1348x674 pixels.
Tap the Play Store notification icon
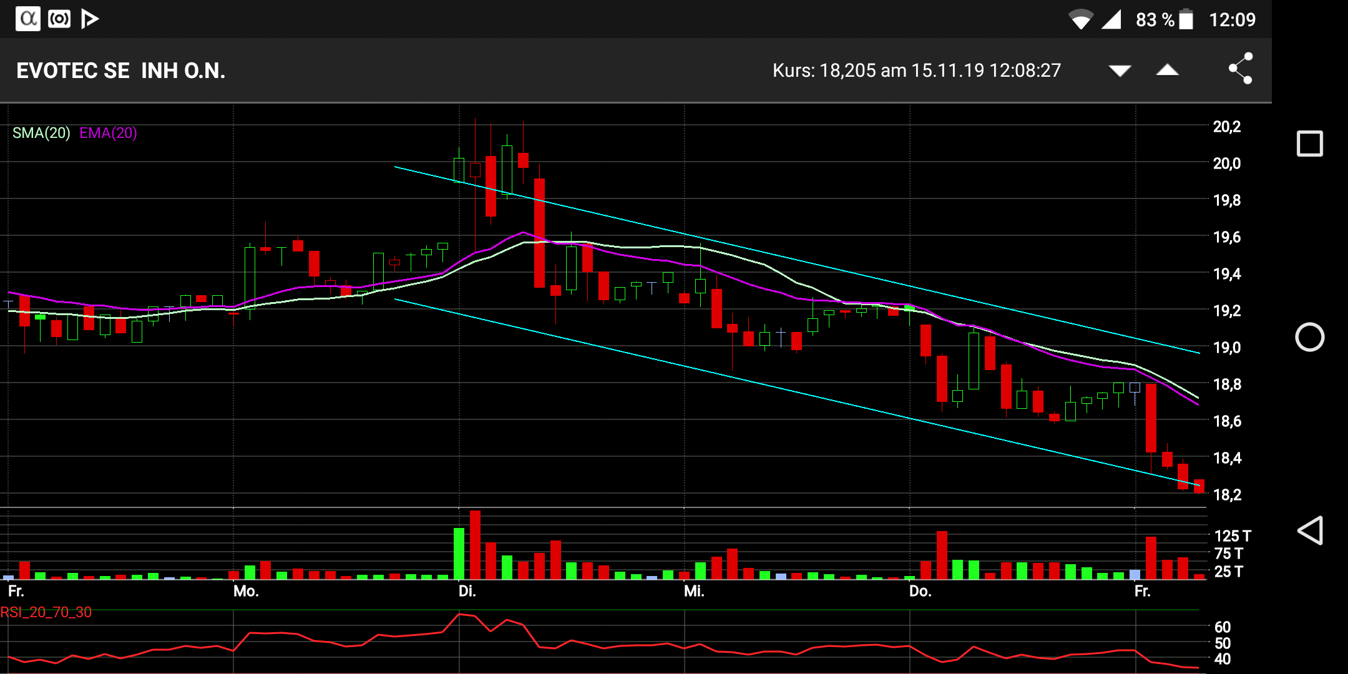[90, 19]
